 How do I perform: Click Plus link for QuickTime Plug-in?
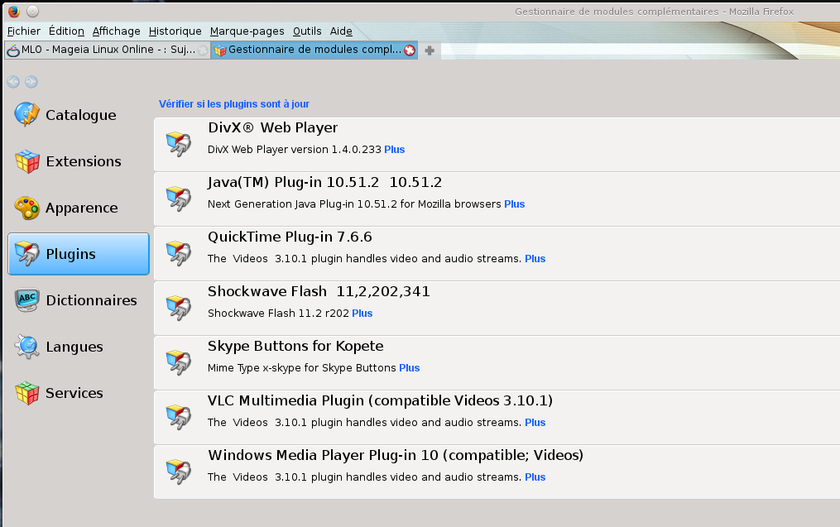(535, 259)
